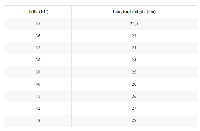Click the size 37 cell
This screenshot has width=200, height=131.
(x=38, y=48)
